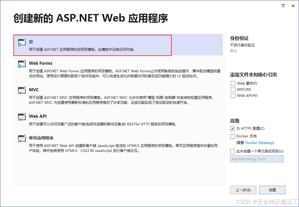Click the Web Forms description text
Viewport: 299px width, 207px height.
click(x=124, y=73)
